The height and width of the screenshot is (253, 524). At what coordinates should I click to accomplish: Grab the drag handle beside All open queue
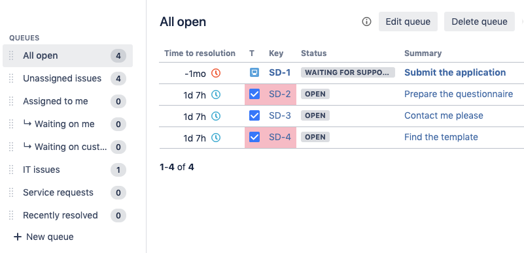11,55
